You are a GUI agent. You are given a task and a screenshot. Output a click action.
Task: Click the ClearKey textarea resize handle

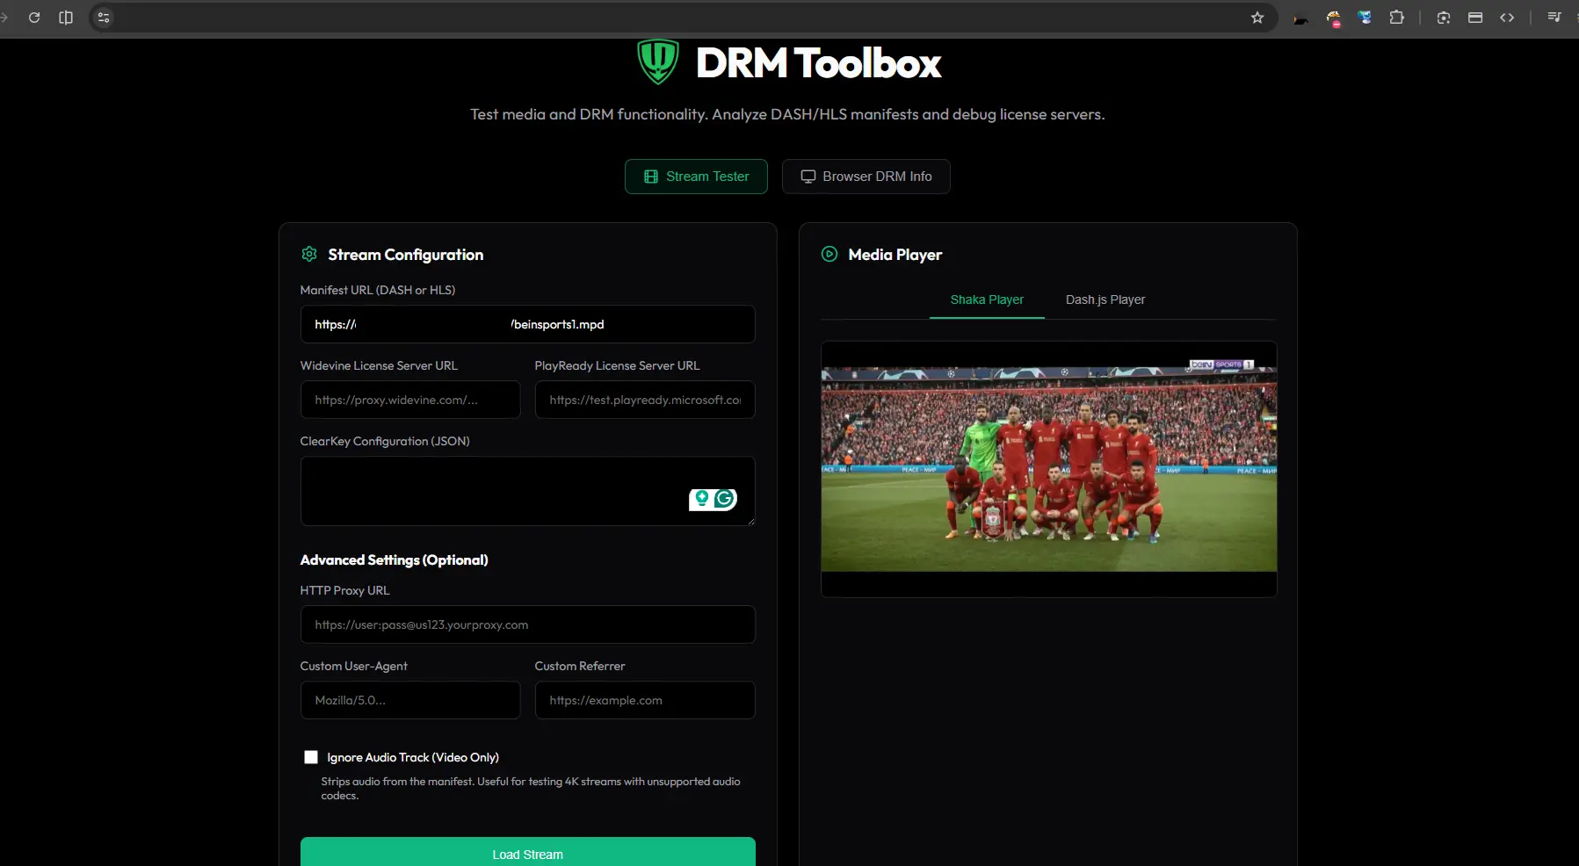750,521
